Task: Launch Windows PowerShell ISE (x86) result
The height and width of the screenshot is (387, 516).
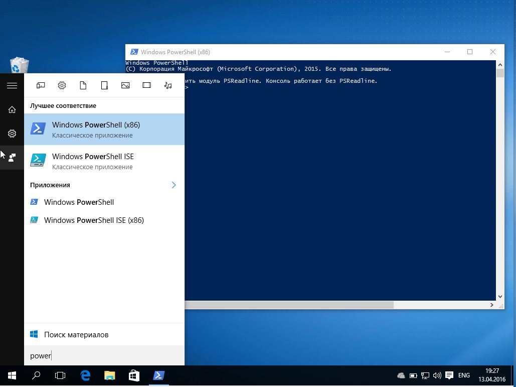Action: click(x=104, y=220)
